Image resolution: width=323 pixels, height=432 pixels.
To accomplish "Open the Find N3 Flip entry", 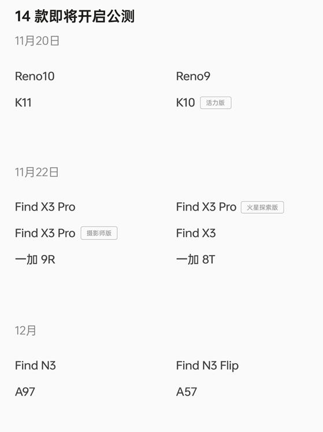I will 207,366.
